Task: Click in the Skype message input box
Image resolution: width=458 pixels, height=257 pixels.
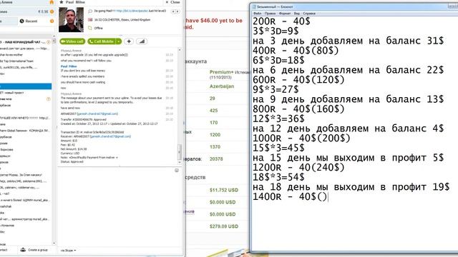Action: point(117,207)
